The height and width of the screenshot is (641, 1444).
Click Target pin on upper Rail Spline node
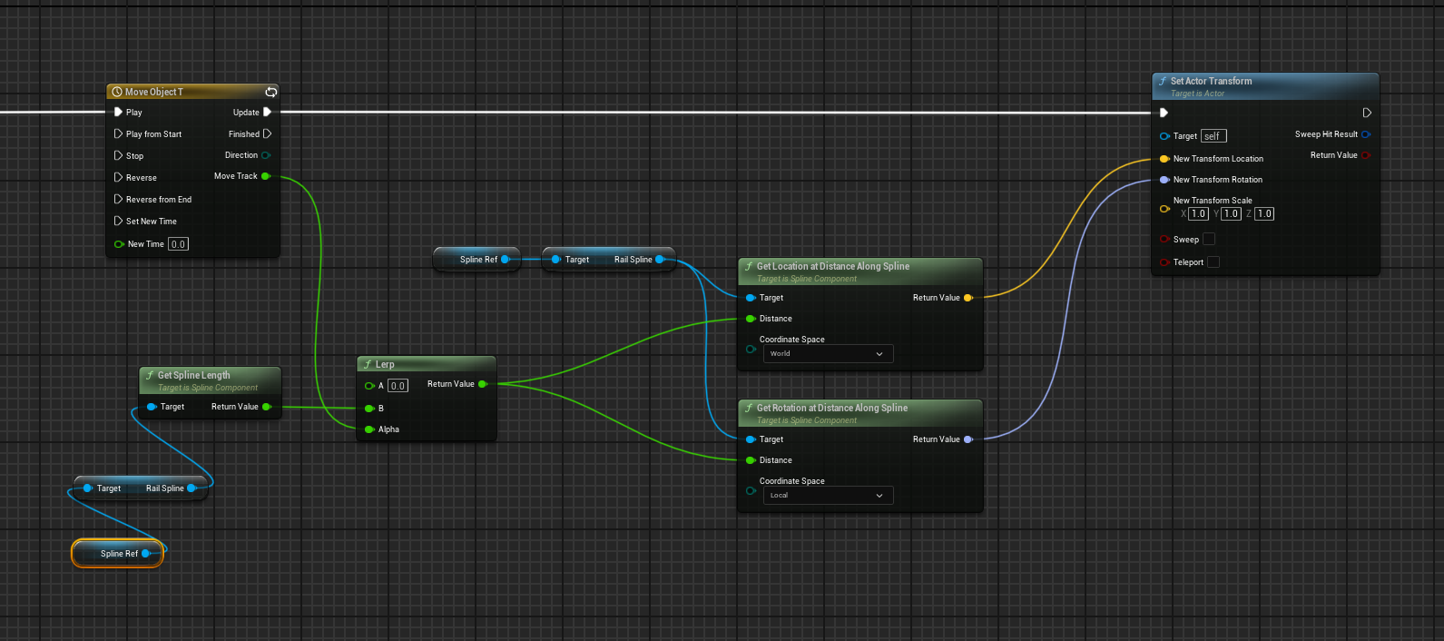556,260
